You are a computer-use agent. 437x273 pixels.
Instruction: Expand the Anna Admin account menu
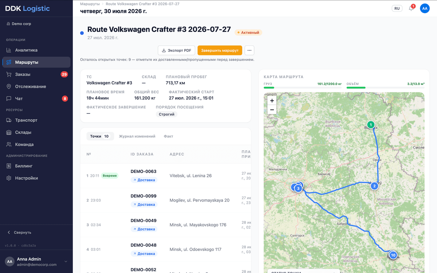66,261
